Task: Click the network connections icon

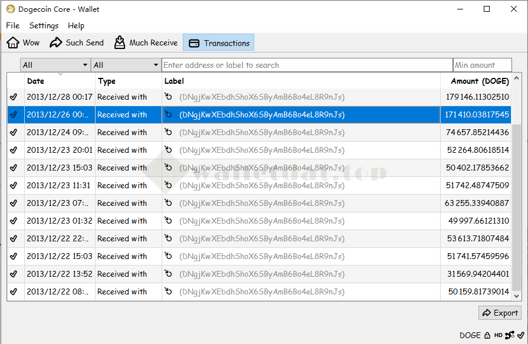Action: pyautogui.click(x=510, y=335)
